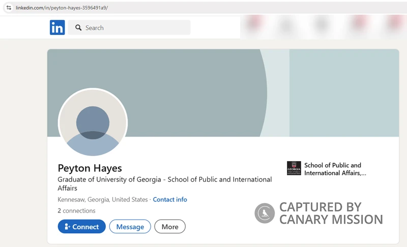The height and width of the screenshot is (247, 407).
Task: Click the Kennesaw, Georgia, United States location
Action: tap(103, 199)
